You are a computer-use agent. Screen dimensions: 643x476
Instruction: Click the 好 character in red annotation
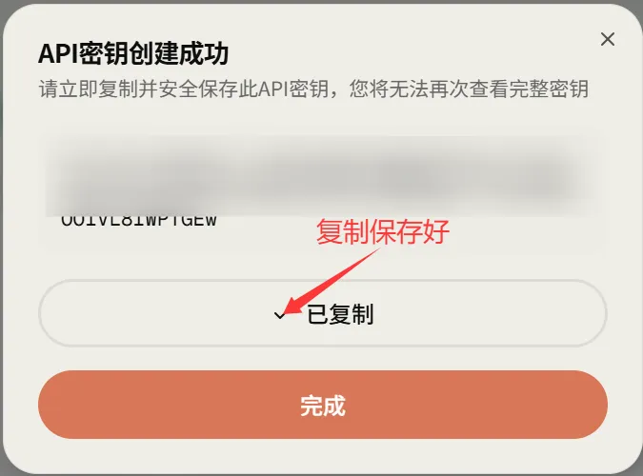coord(436,232)
